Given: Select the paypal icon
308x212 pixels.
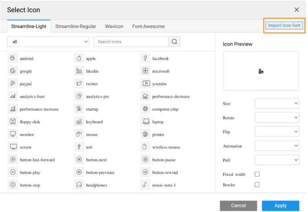Looking at the screenshot, I should [x=13, y=84].
